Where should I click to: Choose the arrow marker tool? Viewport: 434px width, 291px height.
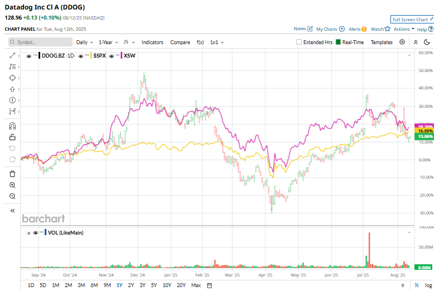point(12,89)
